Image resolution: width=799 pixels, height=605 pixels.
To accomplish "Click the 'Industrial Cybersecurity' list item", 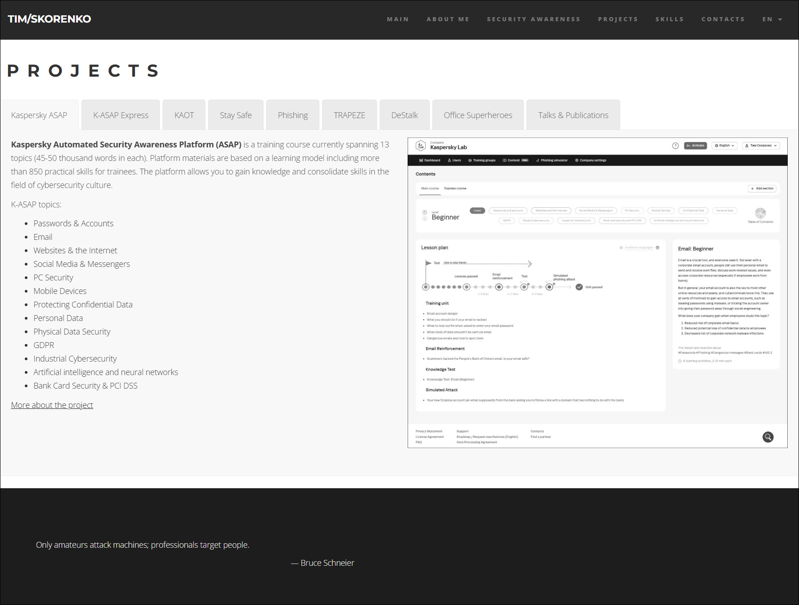I will (x=75, y=358).
